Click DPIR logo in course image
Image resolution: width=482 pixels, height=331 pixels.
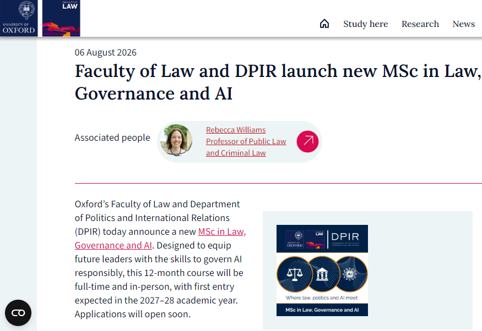[345, 239]
